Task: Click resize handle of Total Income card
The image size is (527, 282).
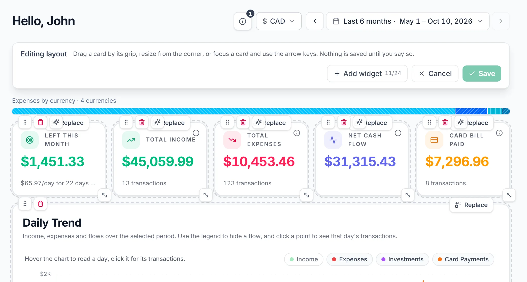Action: click(206, 195)
